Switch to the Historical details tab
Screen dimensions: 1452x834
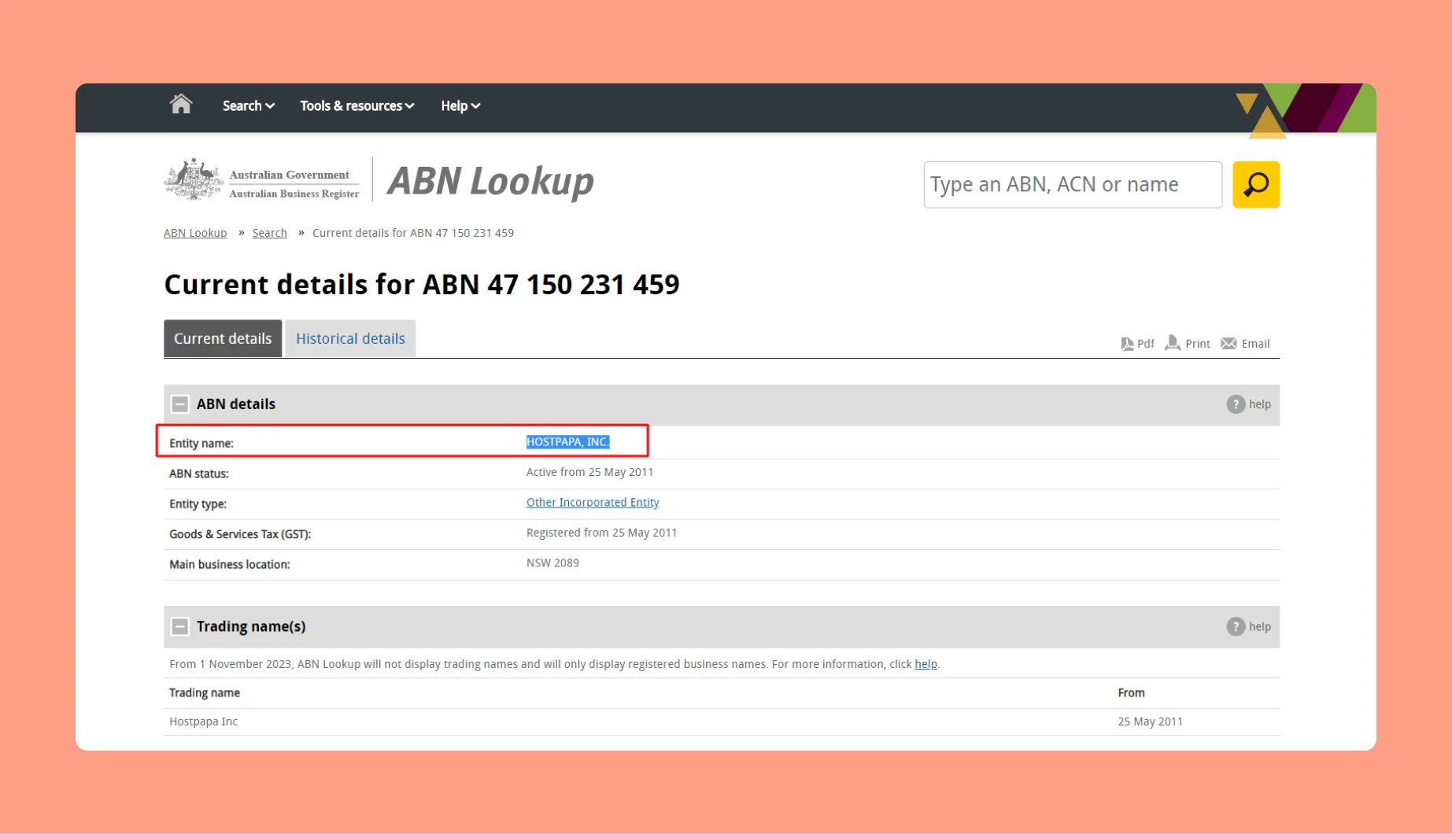(350, 338)
